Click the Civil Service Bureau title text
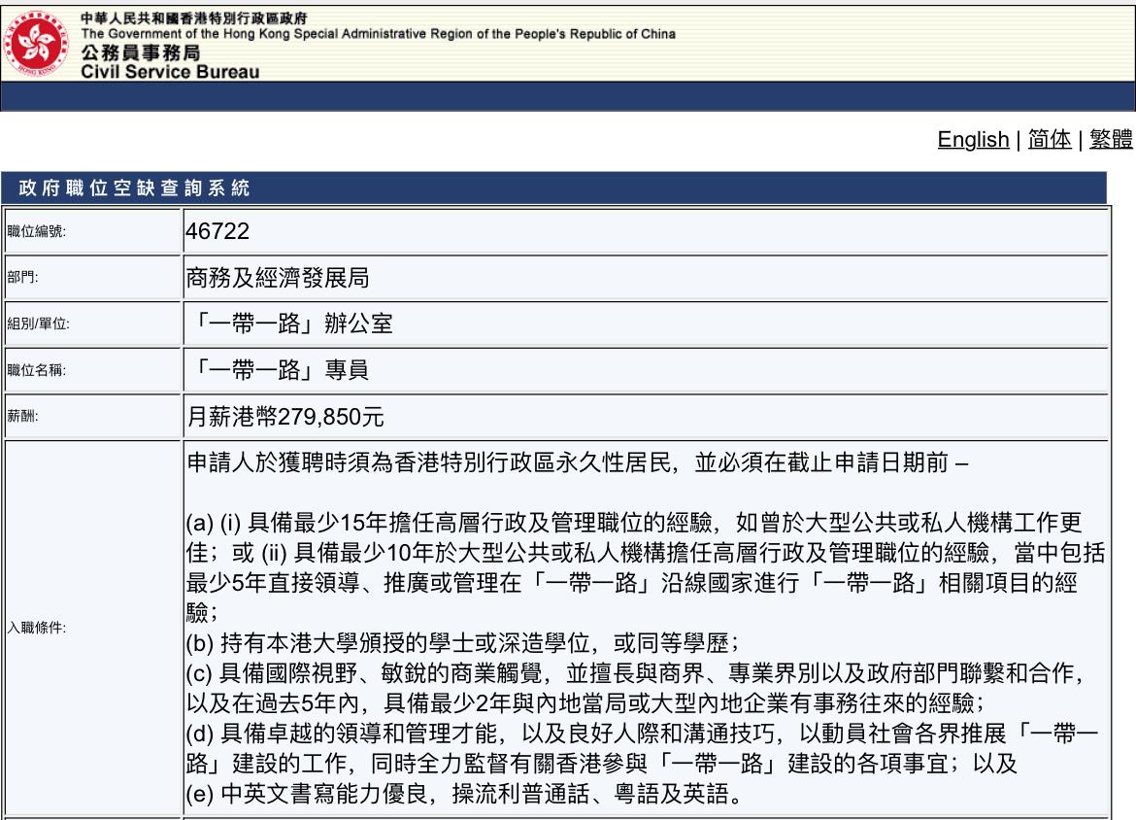Viewport: 1136px width, 820px height. (x=170, y=71)
